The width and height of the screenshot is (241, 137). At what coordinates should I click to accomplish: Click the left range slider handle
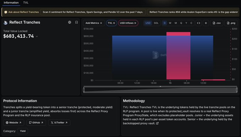[84, 90]
